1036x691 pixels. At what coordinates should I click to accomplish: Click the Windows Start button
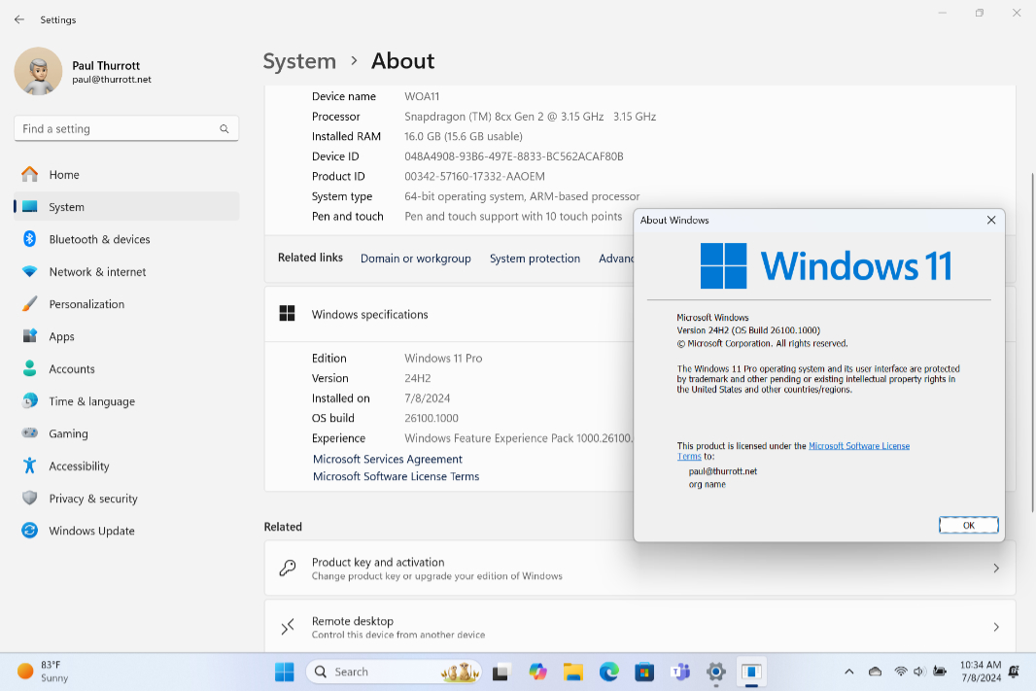[x=285, y=672]
